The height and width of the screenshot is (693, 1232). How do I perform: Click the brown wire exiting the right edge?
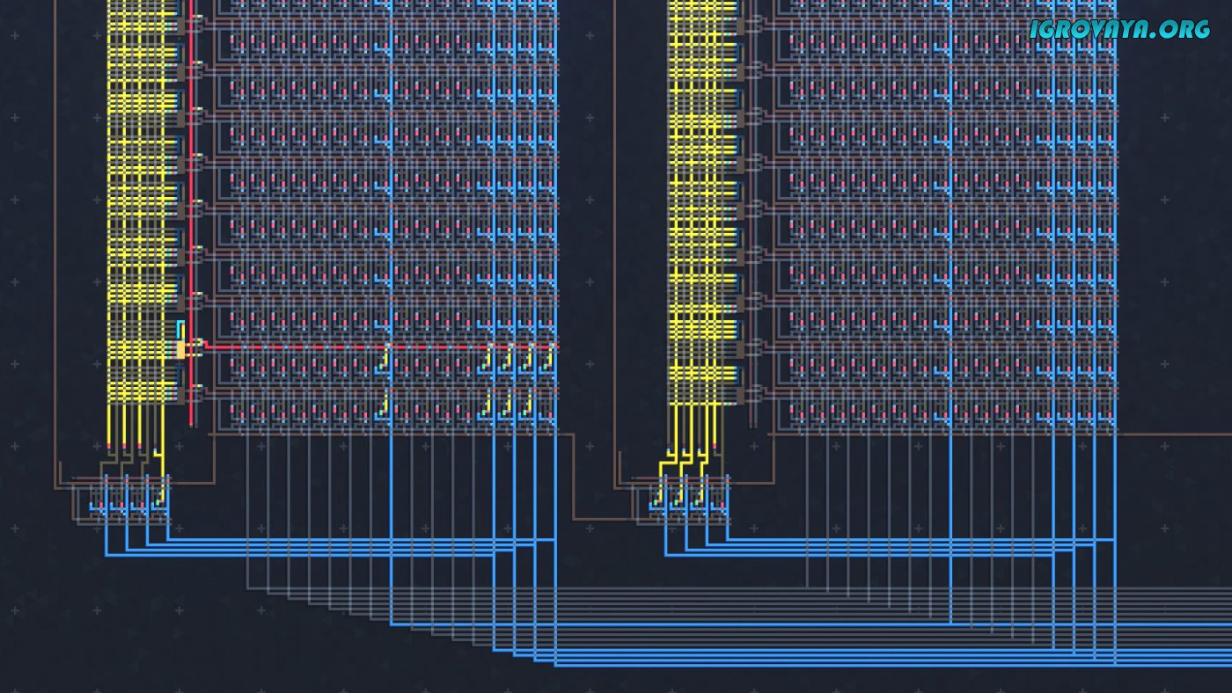(x=1170, y=434)
